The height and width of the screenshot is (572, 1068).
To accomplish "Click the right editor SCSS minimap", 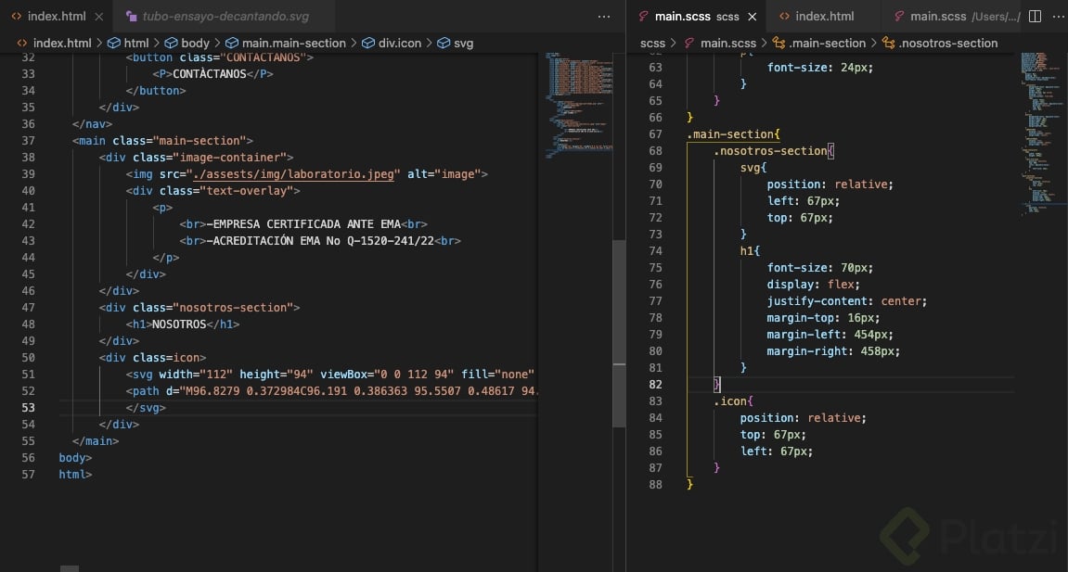I will pos(1039,130).
